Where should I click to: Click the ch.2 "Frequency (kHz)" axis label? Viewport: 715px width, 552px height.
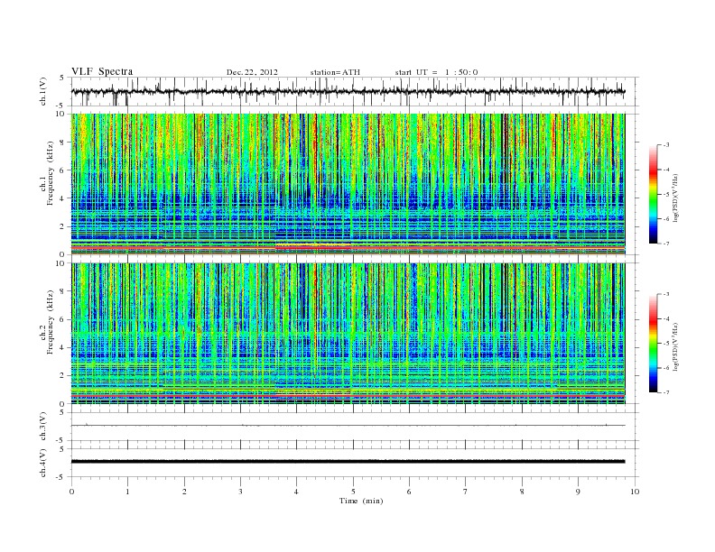(51, 322)
